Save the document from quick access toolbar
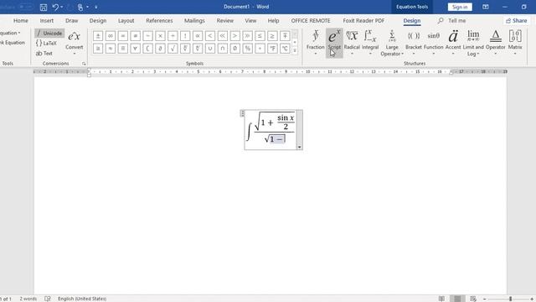 tap(44, 7)
